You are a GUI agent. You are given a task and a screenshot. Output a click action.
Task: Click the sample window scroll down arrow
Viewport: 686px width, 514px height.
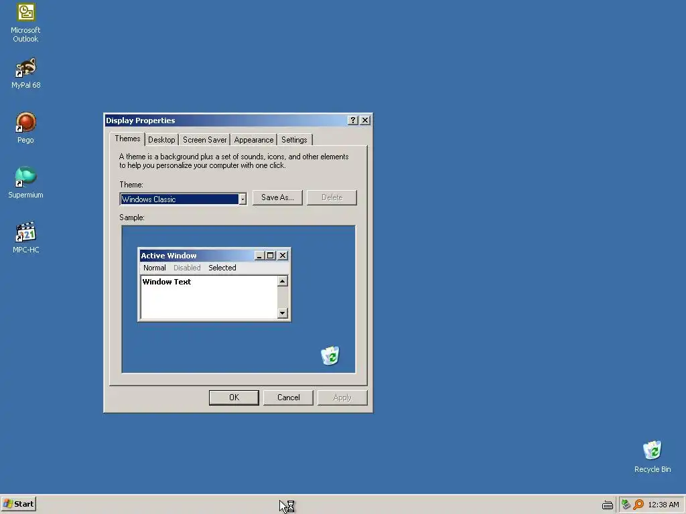click(283, 313)
